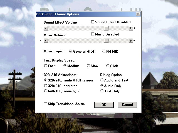
Task: Click the Music Volume slider thumb
Action: pos(106,41)
